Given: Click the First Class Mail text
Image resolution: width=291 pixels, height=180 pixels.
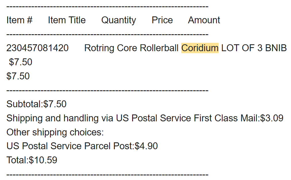Looking at the screenshot, I should tap(226, 118).
